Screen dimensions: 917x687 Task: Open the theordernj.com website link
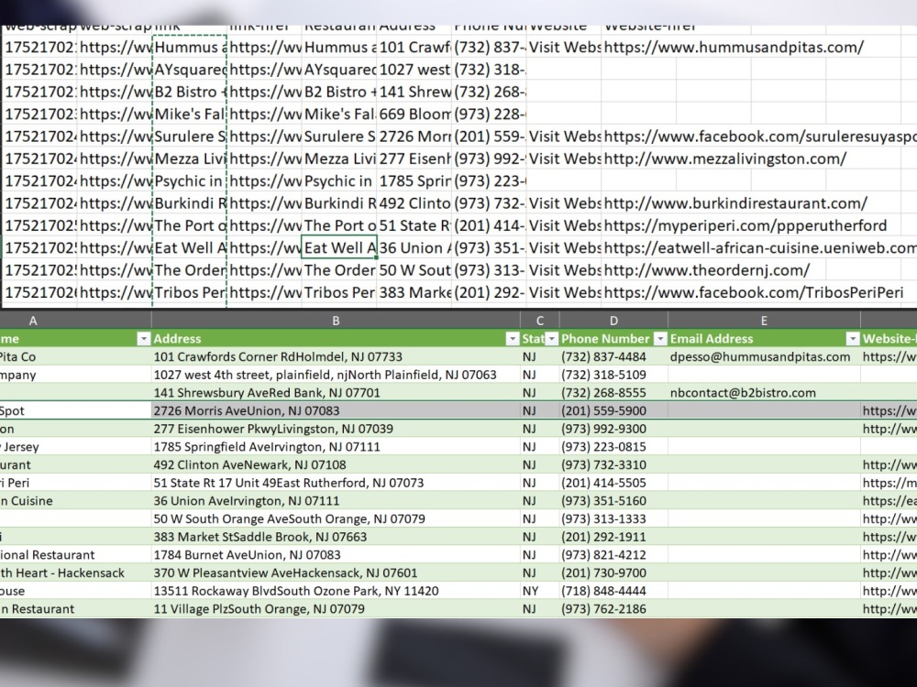[706, 270]
